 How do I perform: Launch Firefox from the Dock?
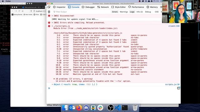(79, 108)
